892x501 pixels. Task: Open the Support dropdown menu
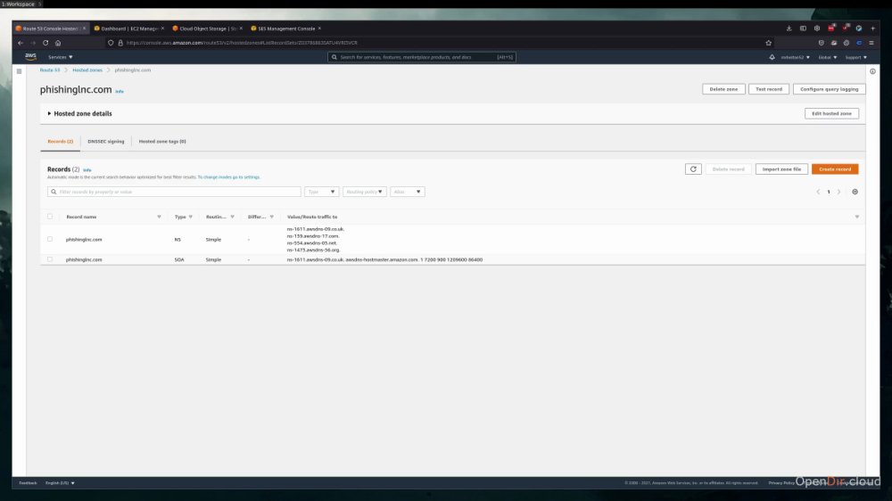(x=856, y=57)
